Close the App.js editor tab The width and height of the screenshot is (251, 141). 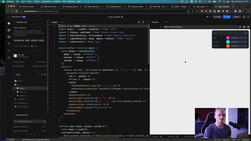tap(62, 22)
